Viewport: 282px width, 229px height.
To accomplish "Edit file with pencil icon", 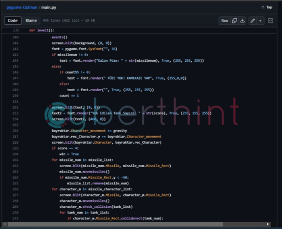I will 253,21.
